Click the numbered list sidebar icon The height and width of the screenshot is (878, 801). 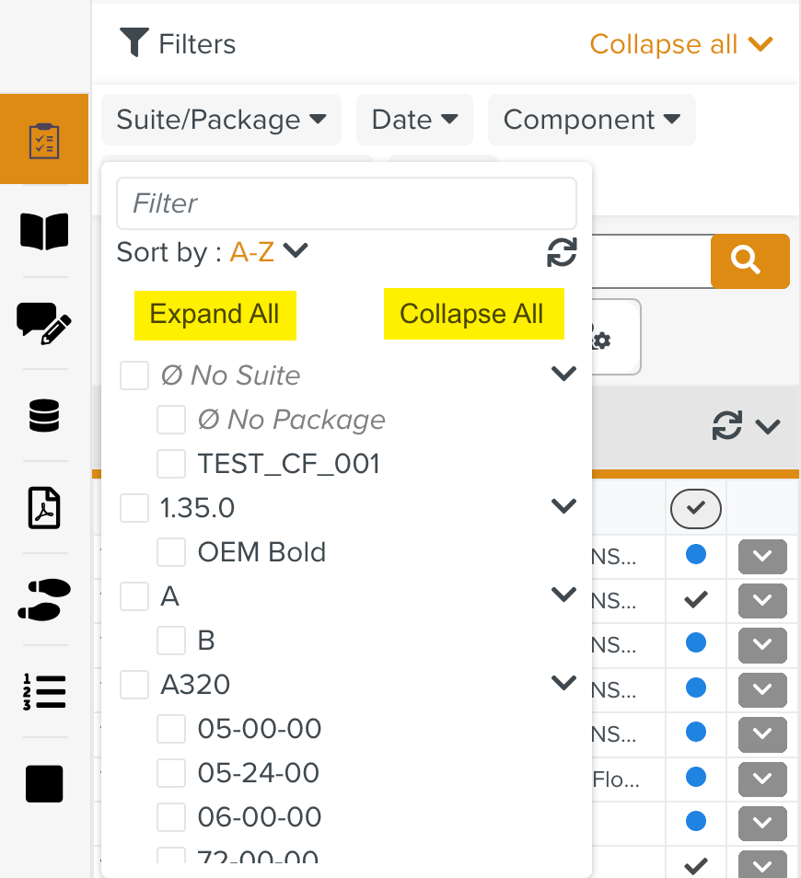(44, 692)
